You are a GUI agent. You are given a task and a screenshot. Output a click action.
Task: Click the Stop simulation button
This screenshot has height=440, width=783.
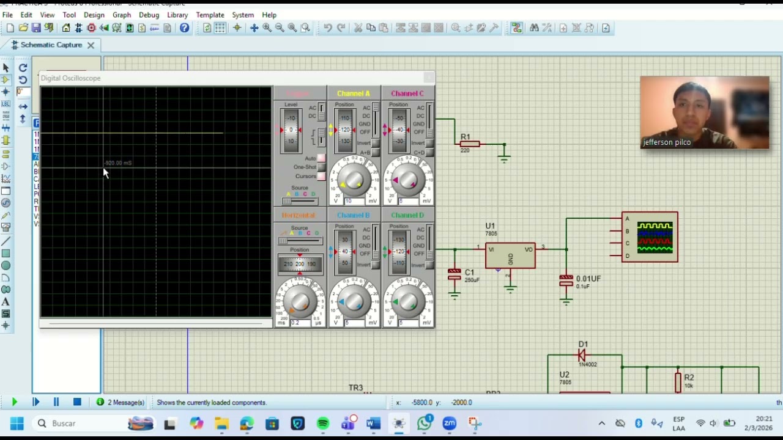(77, 402)
